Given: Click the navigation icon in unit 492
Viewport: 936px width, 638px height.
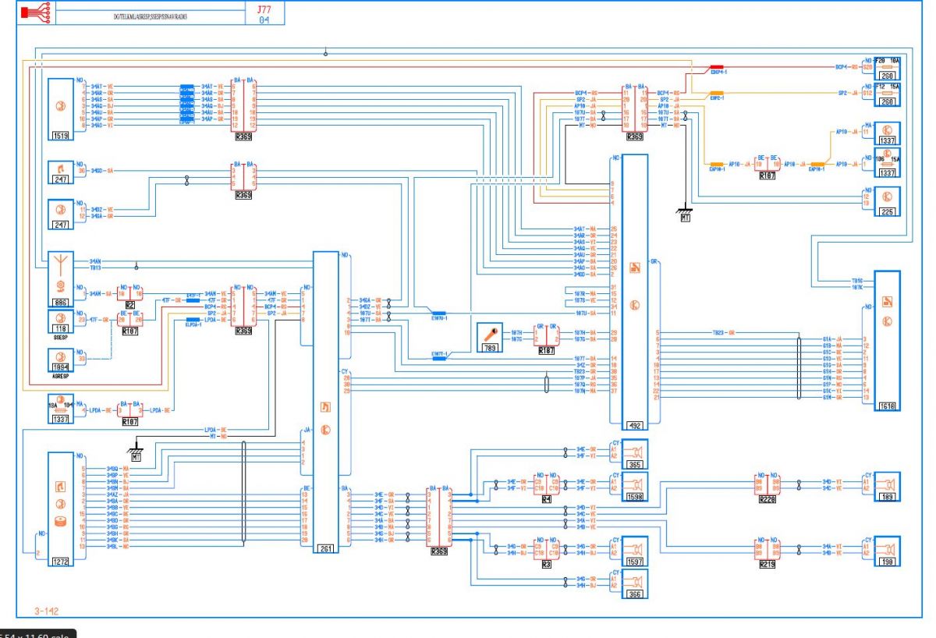Looking at the screenshot, I should point(634,268).
